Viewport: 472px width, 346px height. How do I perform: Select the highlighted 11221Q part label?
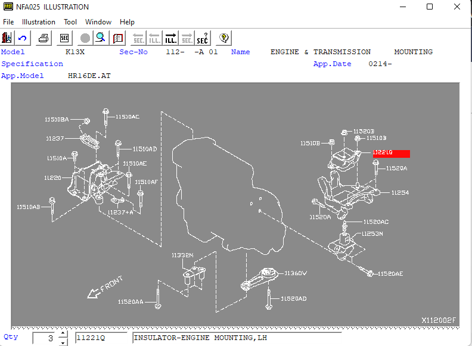[391, 153]
